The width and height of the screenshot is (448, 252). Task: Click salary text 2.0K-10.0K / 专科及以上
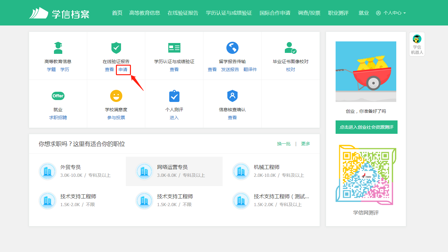click(279, 175)
